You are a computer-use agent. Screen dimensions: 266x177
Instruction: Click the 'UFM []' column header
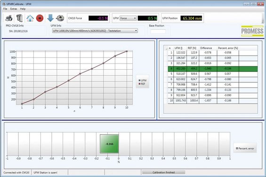[x=180, y=48]
